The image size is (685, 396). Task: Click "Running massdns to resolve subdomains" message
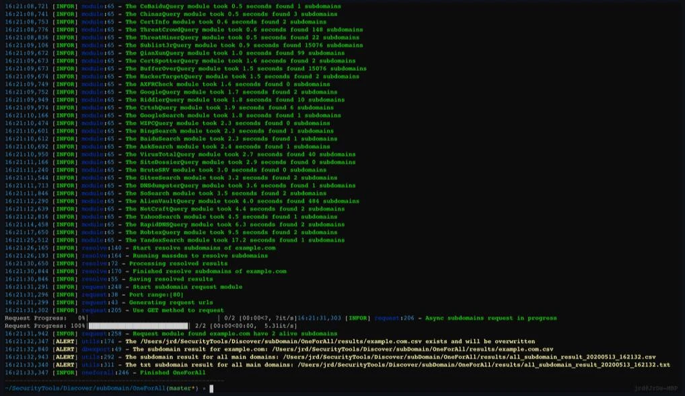200,256
